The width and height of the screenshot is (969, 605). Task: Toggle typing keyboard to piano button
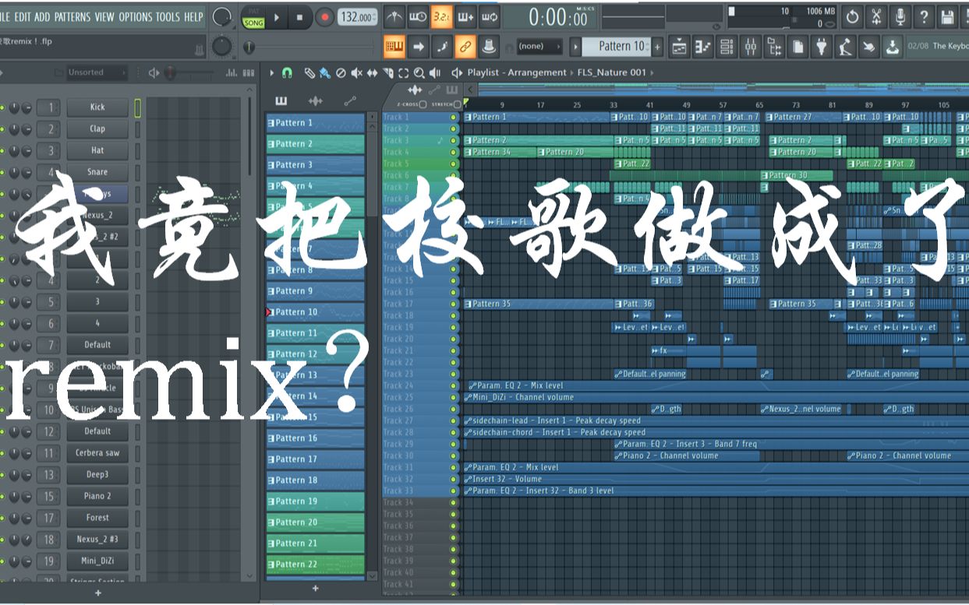[x=394, y=47]
